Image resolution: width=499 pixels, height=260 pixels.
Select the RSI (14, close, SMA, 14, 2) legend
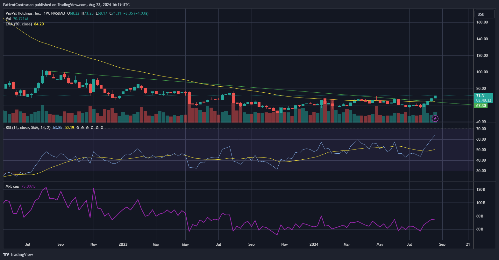tap(28, 128)
